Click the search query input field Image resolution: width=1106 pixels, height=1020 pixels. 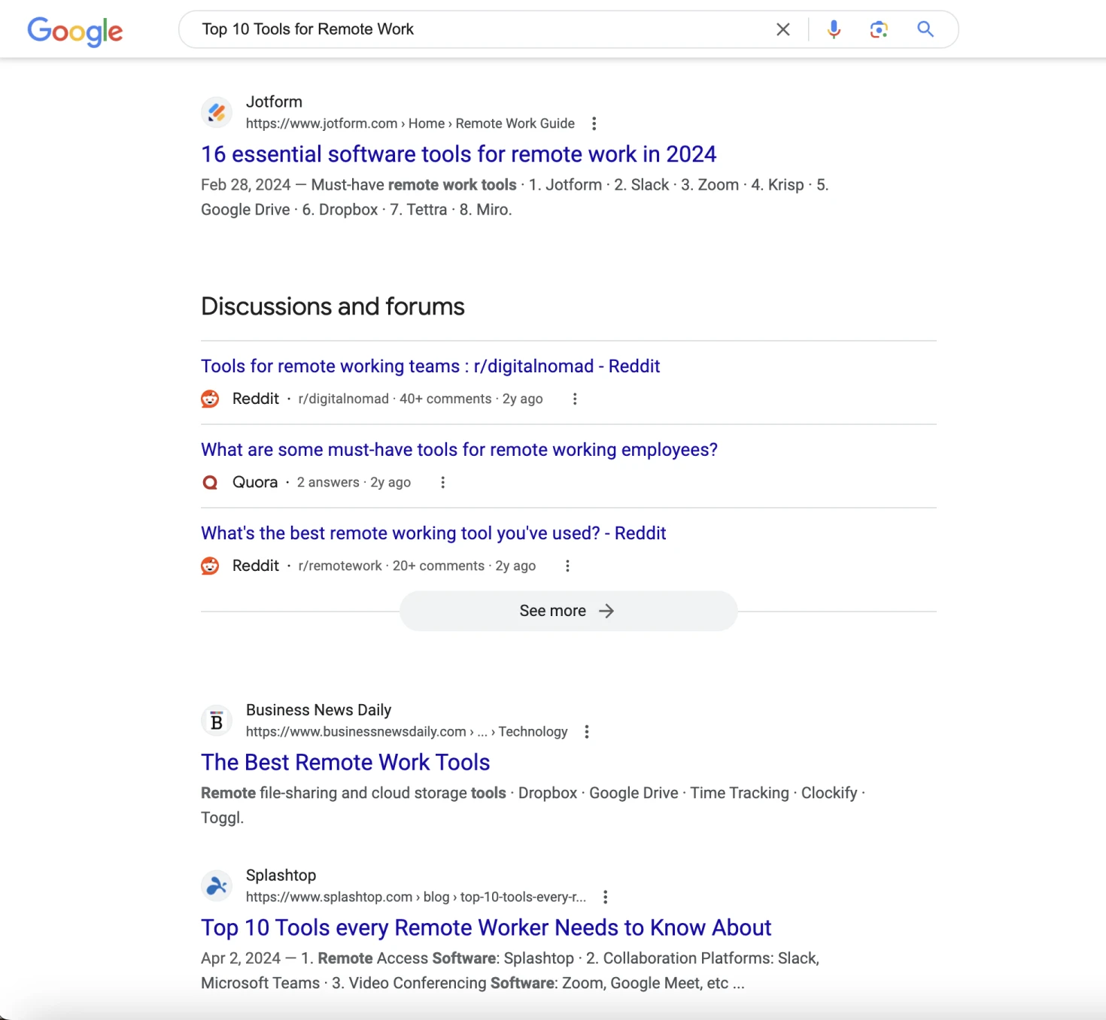click(482, 29)
